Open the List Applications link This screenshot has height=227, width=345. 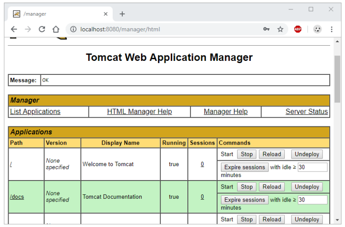click(x=35, y=111)
